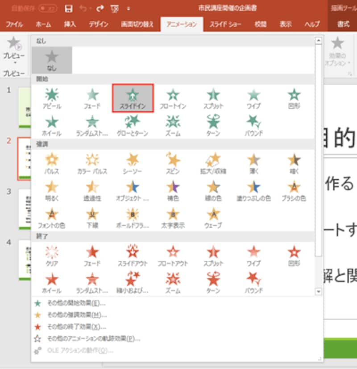Open その他のアニメーションの軌跡効果 entry
Viewport: 357px width, 369px height.
point(94,339)
